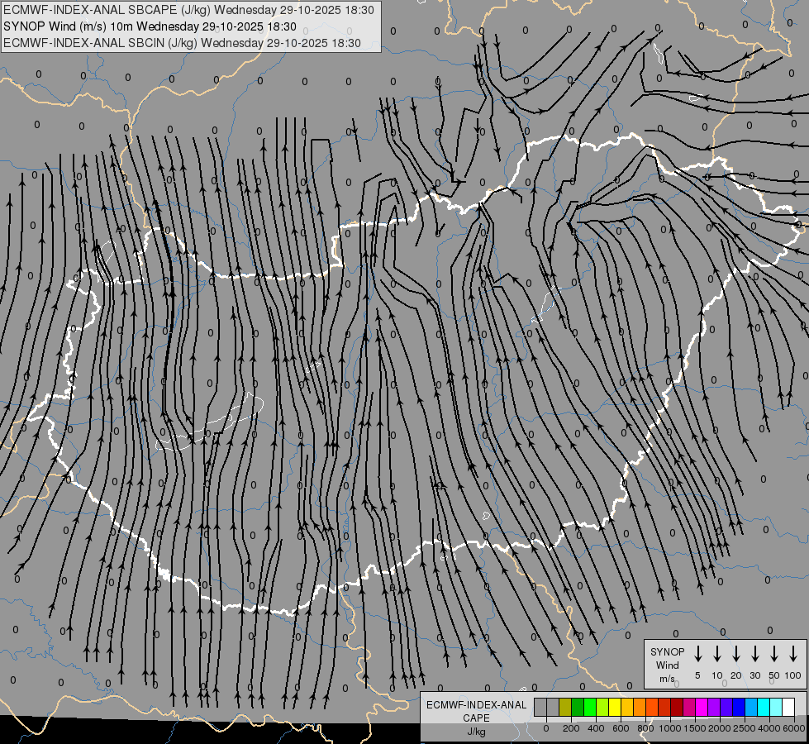Viewport: 809px width, 744px height.
Task: Click the 2500 tick label on CAPE colorbar
Action: click(x=745, y=728)
